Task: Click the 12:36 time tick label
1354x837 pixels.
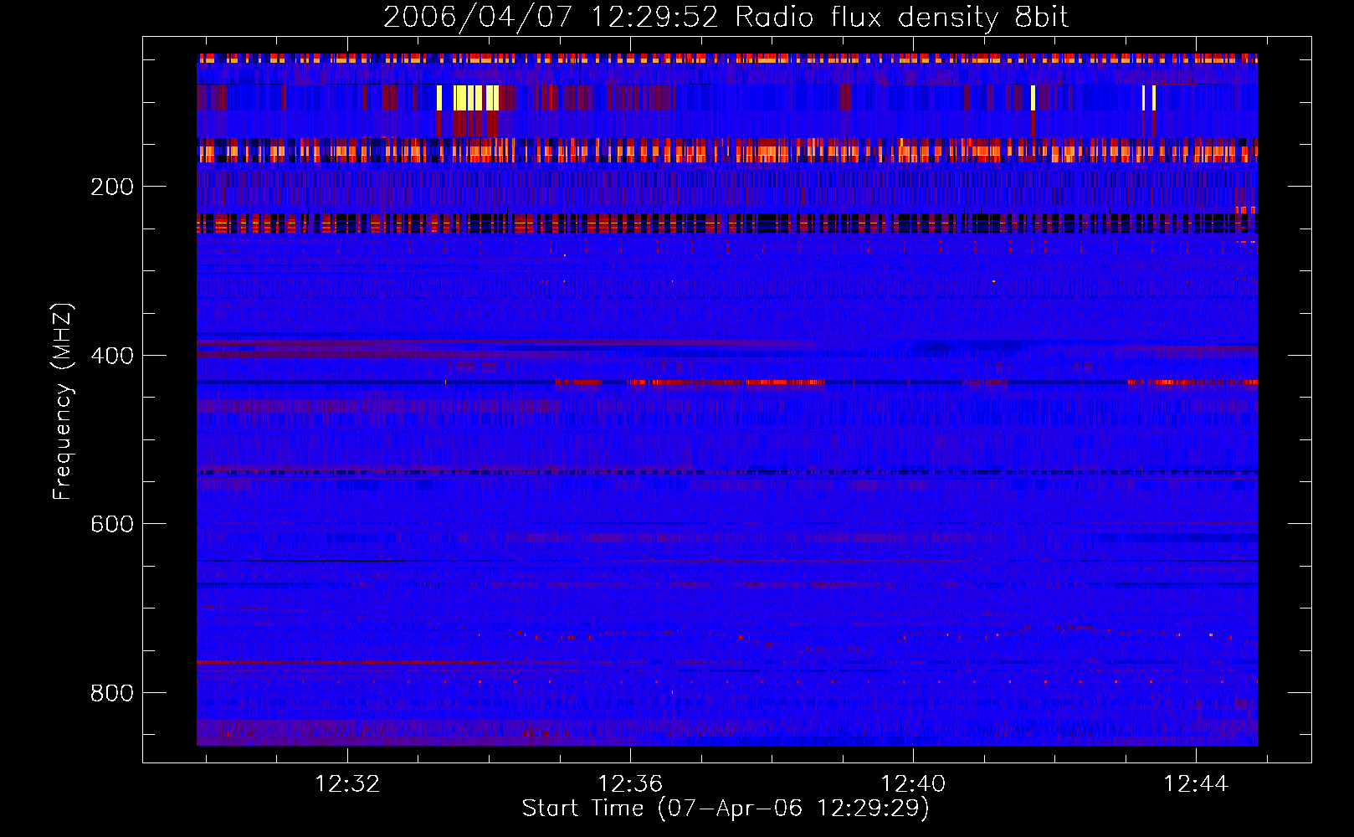Action: coord(629,783)
